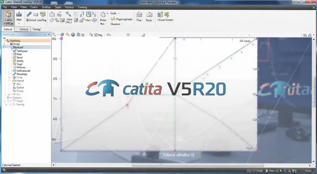Click the icon at the status bar's left end
Viewport: 317px width, 174px height.
[5, 170]
